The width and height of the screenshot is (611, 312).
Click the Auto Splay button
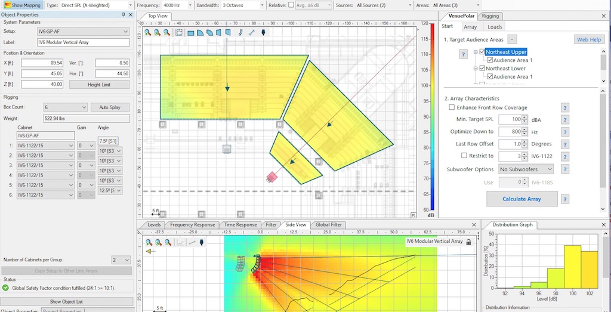coord(110,107)
